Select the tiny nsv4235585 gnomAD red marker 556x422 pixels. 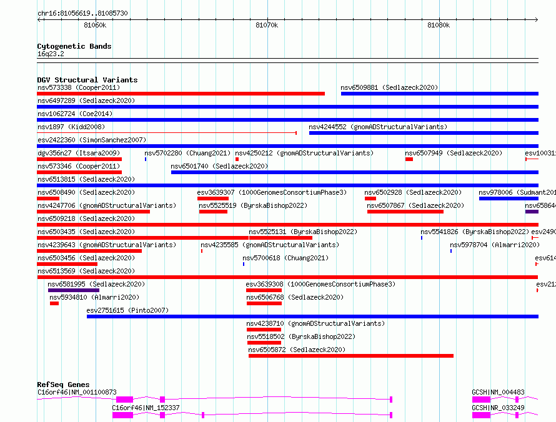(x=202, y=251)
